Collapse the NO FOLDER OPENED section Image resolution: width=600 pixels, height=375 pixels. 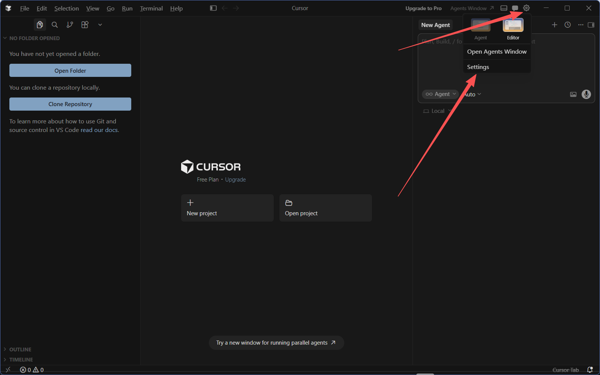point(32,38)
